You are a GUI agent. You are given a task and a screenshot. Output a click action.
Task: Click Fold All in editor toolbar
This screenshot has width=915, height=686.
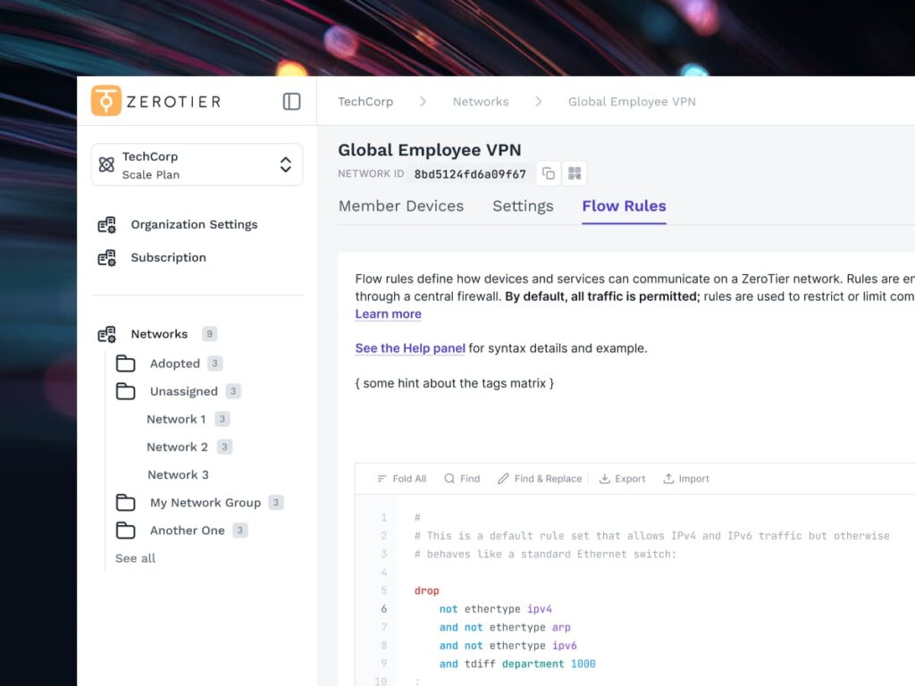pos(402,479)
